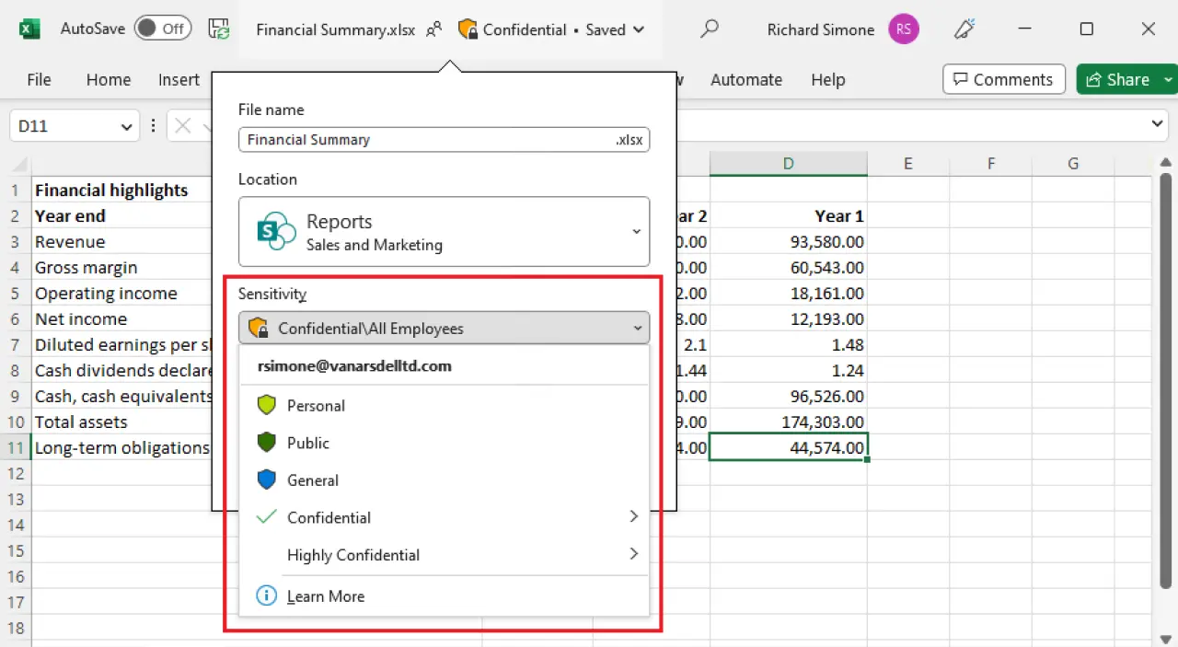Image resolution: width=1178 pixels, height=647 pixels.
Task: Click the vertical scrollbar
Action: coord(1165,379)
